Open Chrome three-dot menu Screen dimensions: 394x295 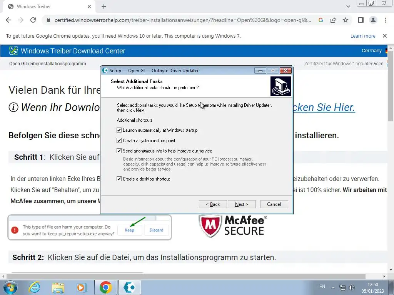[x=386, y=20]
